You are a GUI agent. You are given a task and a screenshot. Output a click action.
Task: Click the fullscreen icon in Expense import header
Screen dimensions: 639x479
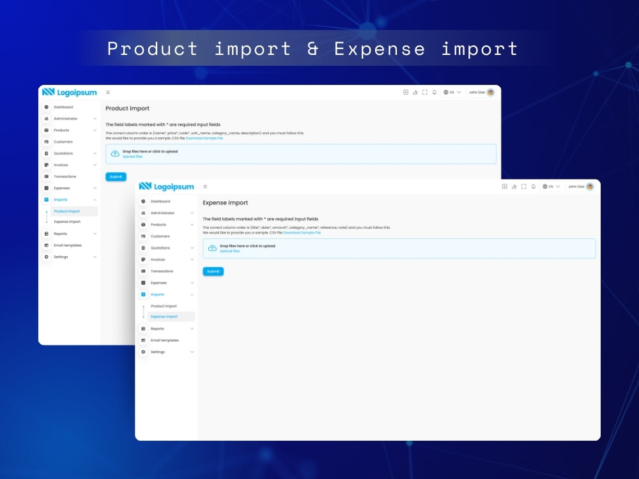[524, 186]
